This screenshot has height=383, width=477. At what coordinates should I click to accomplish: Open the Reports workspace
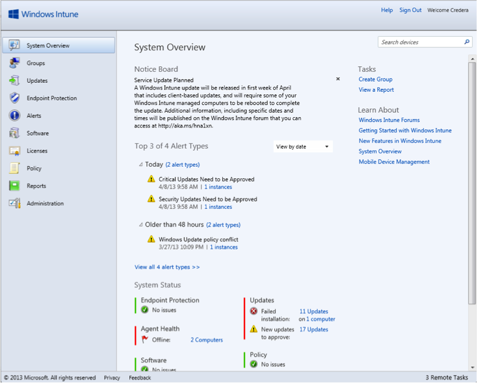[59, 186]
